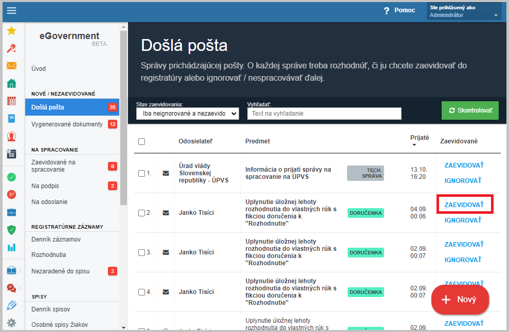The width and height of the screenshot is (509, 332).
Task: Click the TECH. SPRÁVA badge
Action: (x=366, y=173)
